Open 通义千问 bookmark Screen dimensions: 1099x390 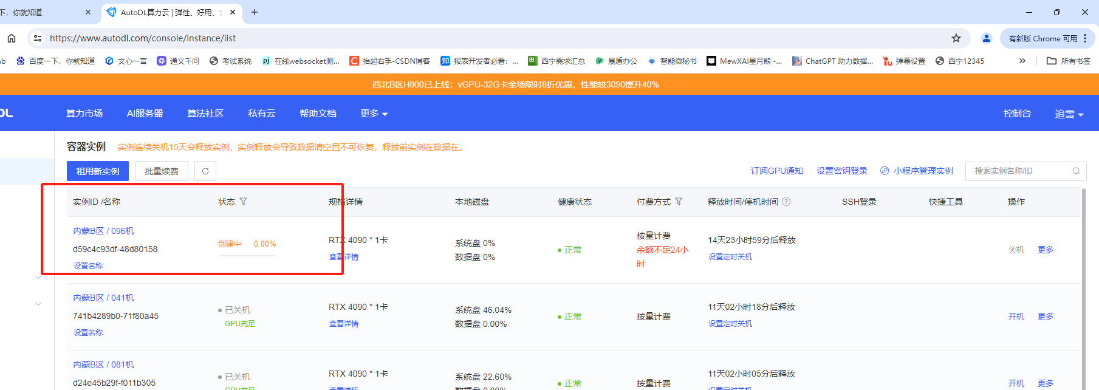pos(178,61)
